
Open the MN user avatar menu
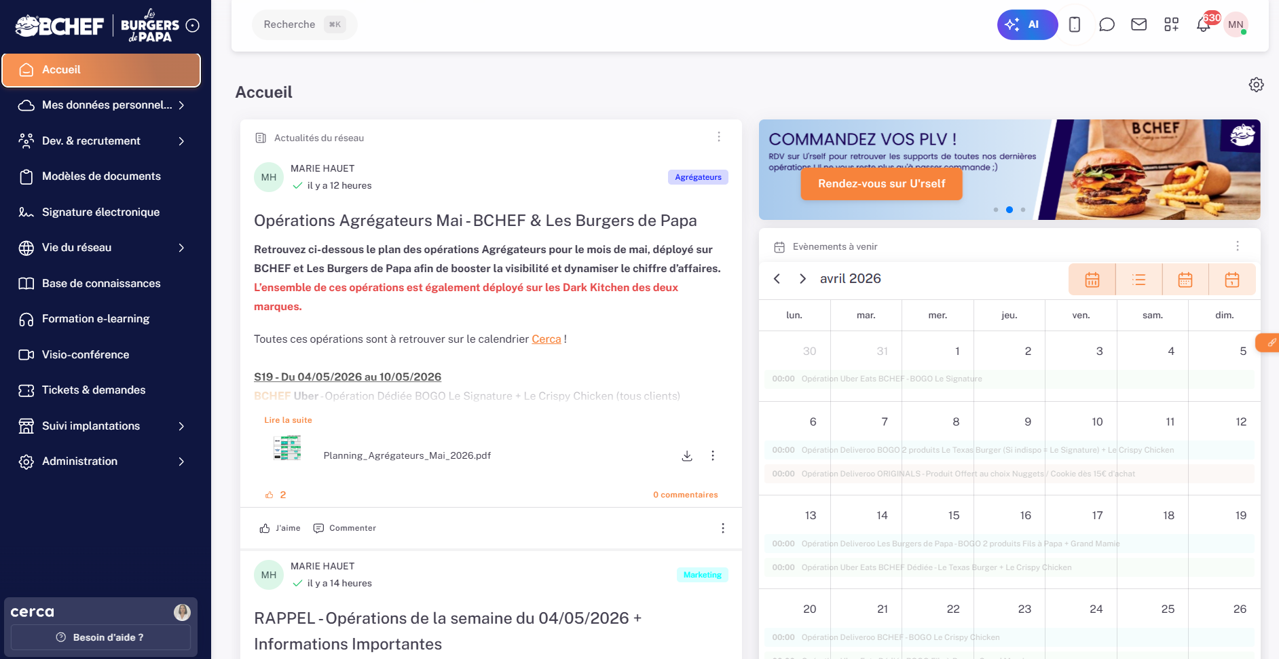pos(1236,24)
